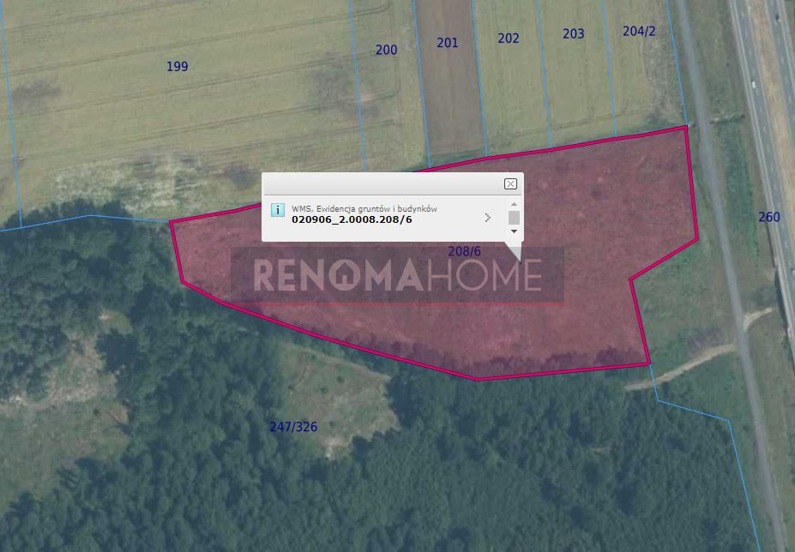Click the 208/6 label on highlighted parcel
Image resolution: width=795 pixels, height=552 pixels.
click(465, 251)
